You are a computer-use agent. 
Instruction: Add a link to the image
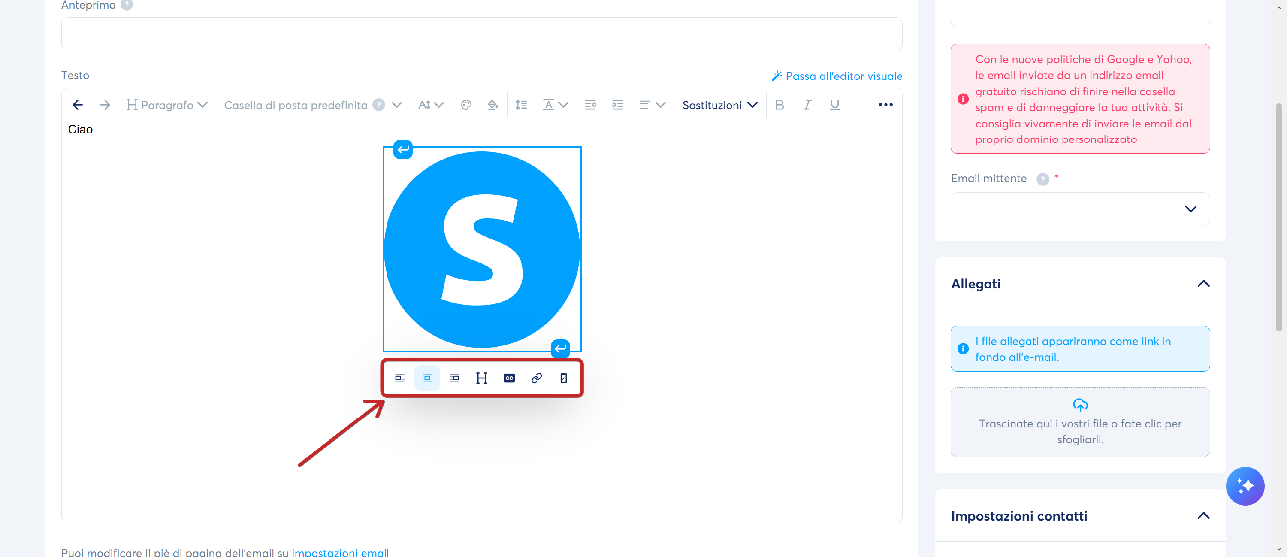coord(537,378)
